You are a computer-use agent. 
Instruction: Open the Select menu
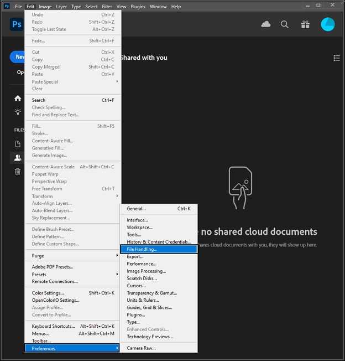pyautogui.click(x=91, y=7)
